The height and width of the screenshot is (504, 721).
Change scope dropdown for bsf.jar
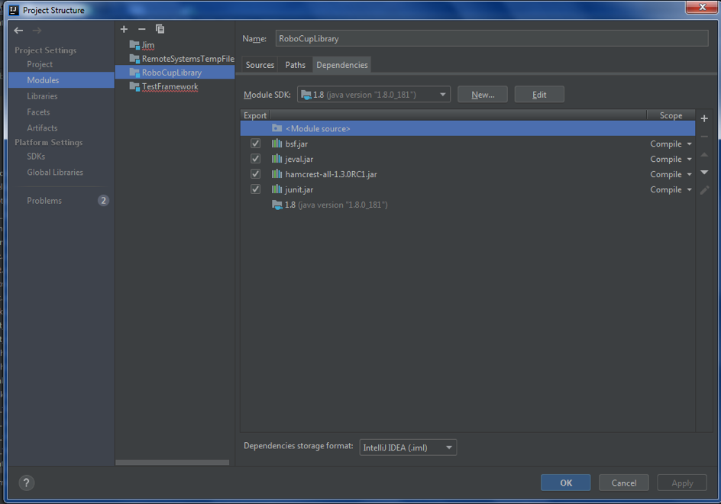tap(671, 144)
